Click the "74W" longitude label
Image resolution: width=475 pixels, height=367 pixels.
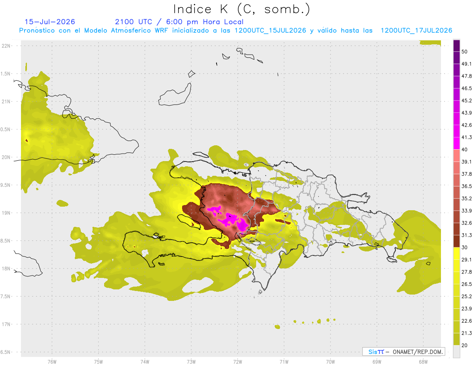(x=145, y=361)
